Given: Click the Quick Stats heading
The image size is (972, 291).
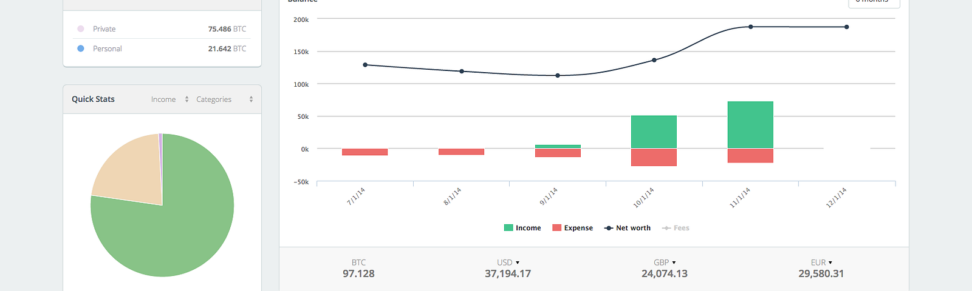Looking at the screenshot, I should (x=93, y=99).
